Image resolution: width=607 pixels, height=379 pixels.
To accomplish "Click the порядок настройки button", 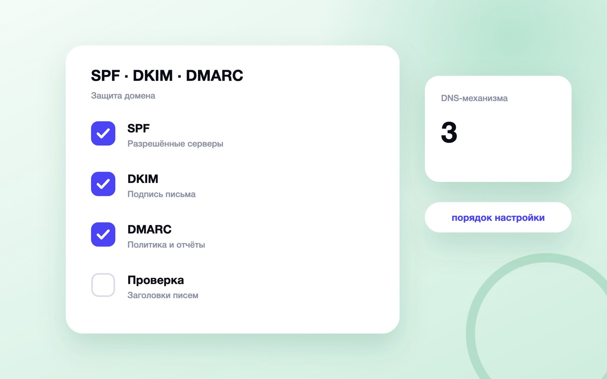I will (x=498, y=217).
